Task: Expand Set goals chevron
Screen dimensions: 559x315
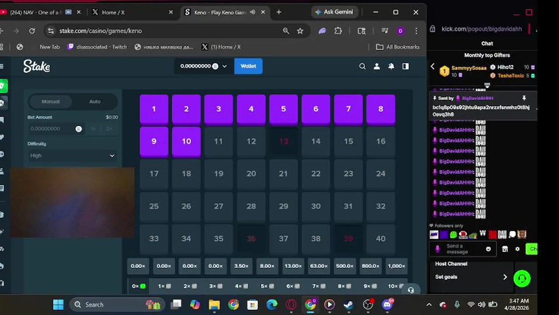Action: click(x=505, y=277)
